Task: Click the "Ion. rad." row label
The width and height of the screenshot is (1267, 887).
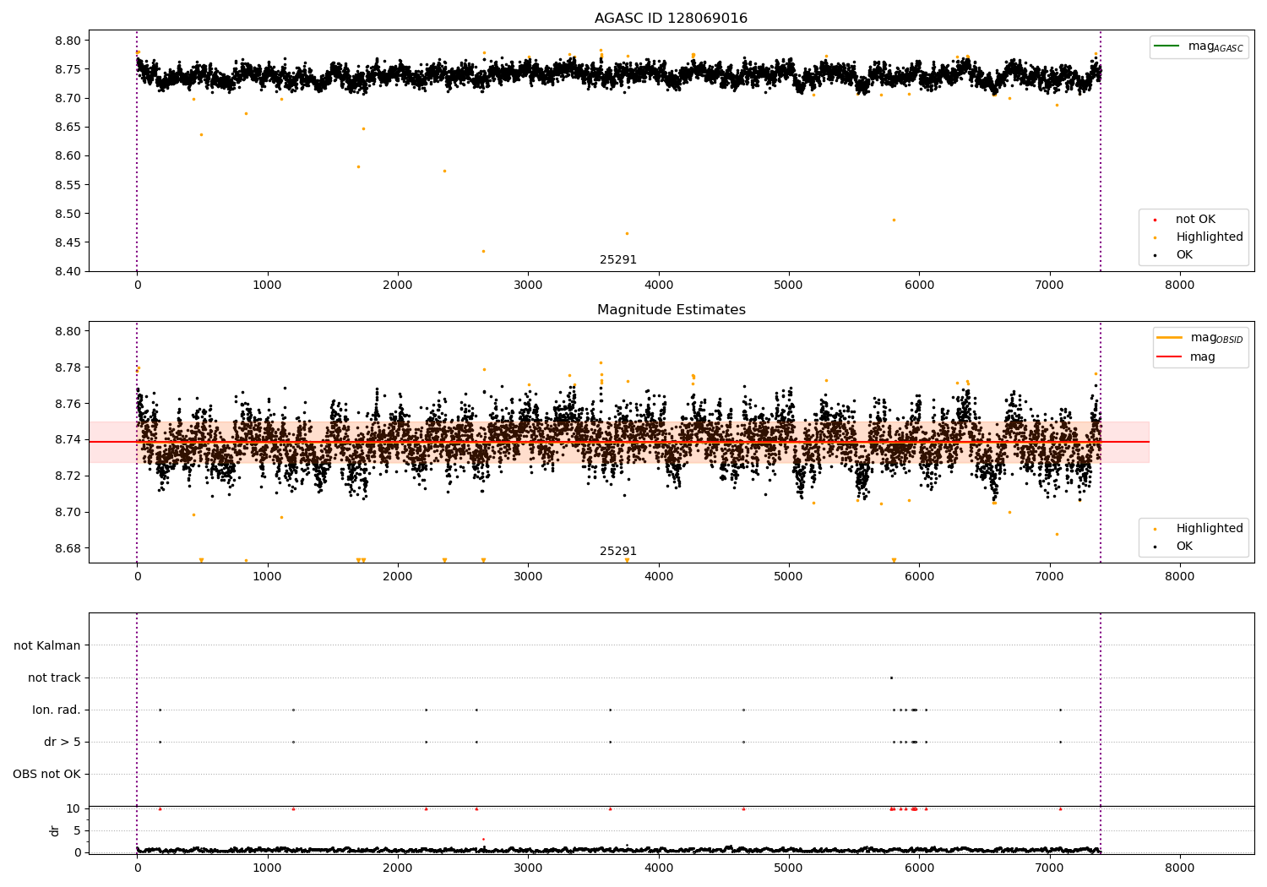Action: point(57,710)
